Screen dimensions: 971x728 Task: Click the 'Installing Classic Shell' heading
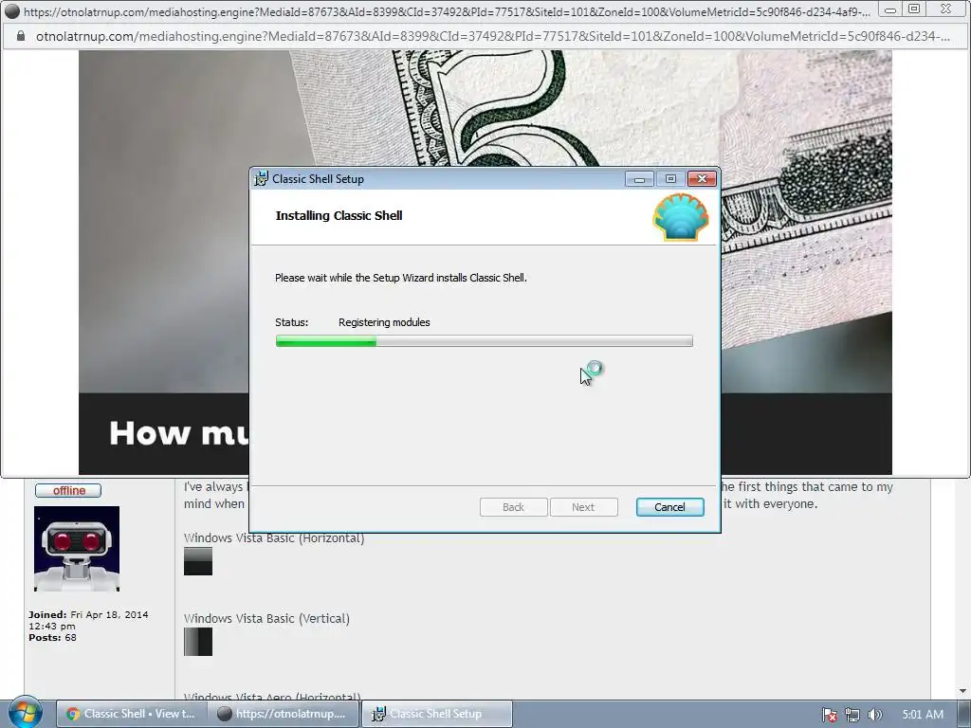coord(339,215)
